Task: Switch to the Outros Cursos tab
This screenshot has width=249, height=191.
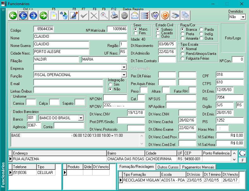Action: click(168, 167)
